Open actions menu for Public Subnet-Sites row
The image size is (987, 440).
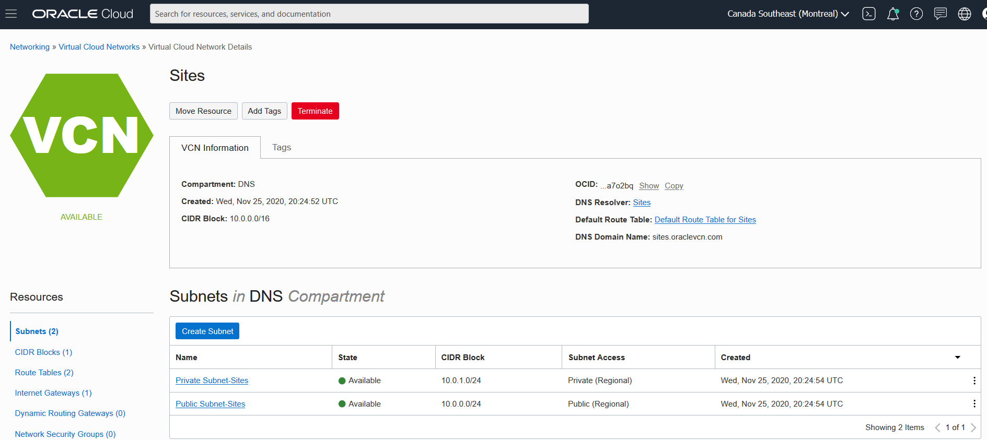click(x=974, y=403)
